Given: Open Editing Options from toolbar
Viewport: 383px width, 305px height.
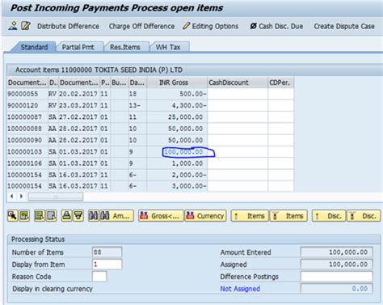Looking at the screenshot, I should (211, 26).
